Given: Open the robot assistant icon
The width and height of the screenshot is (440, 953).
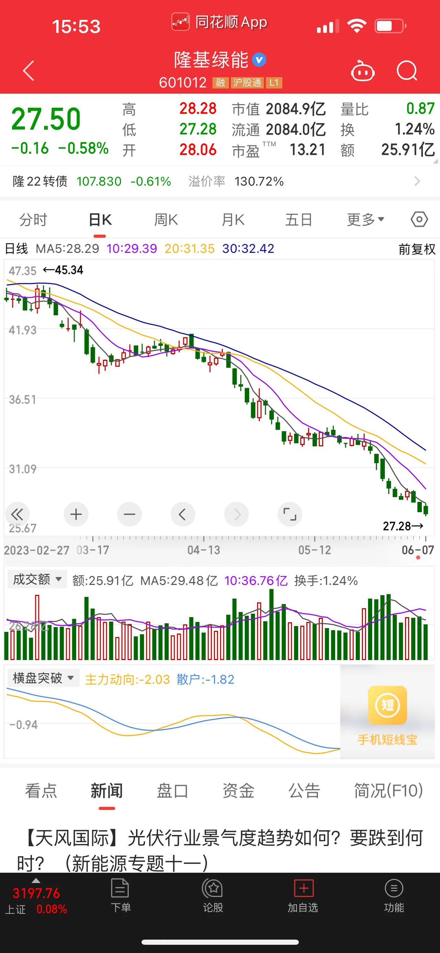Looking at the screenshot, I should (362, 70).
